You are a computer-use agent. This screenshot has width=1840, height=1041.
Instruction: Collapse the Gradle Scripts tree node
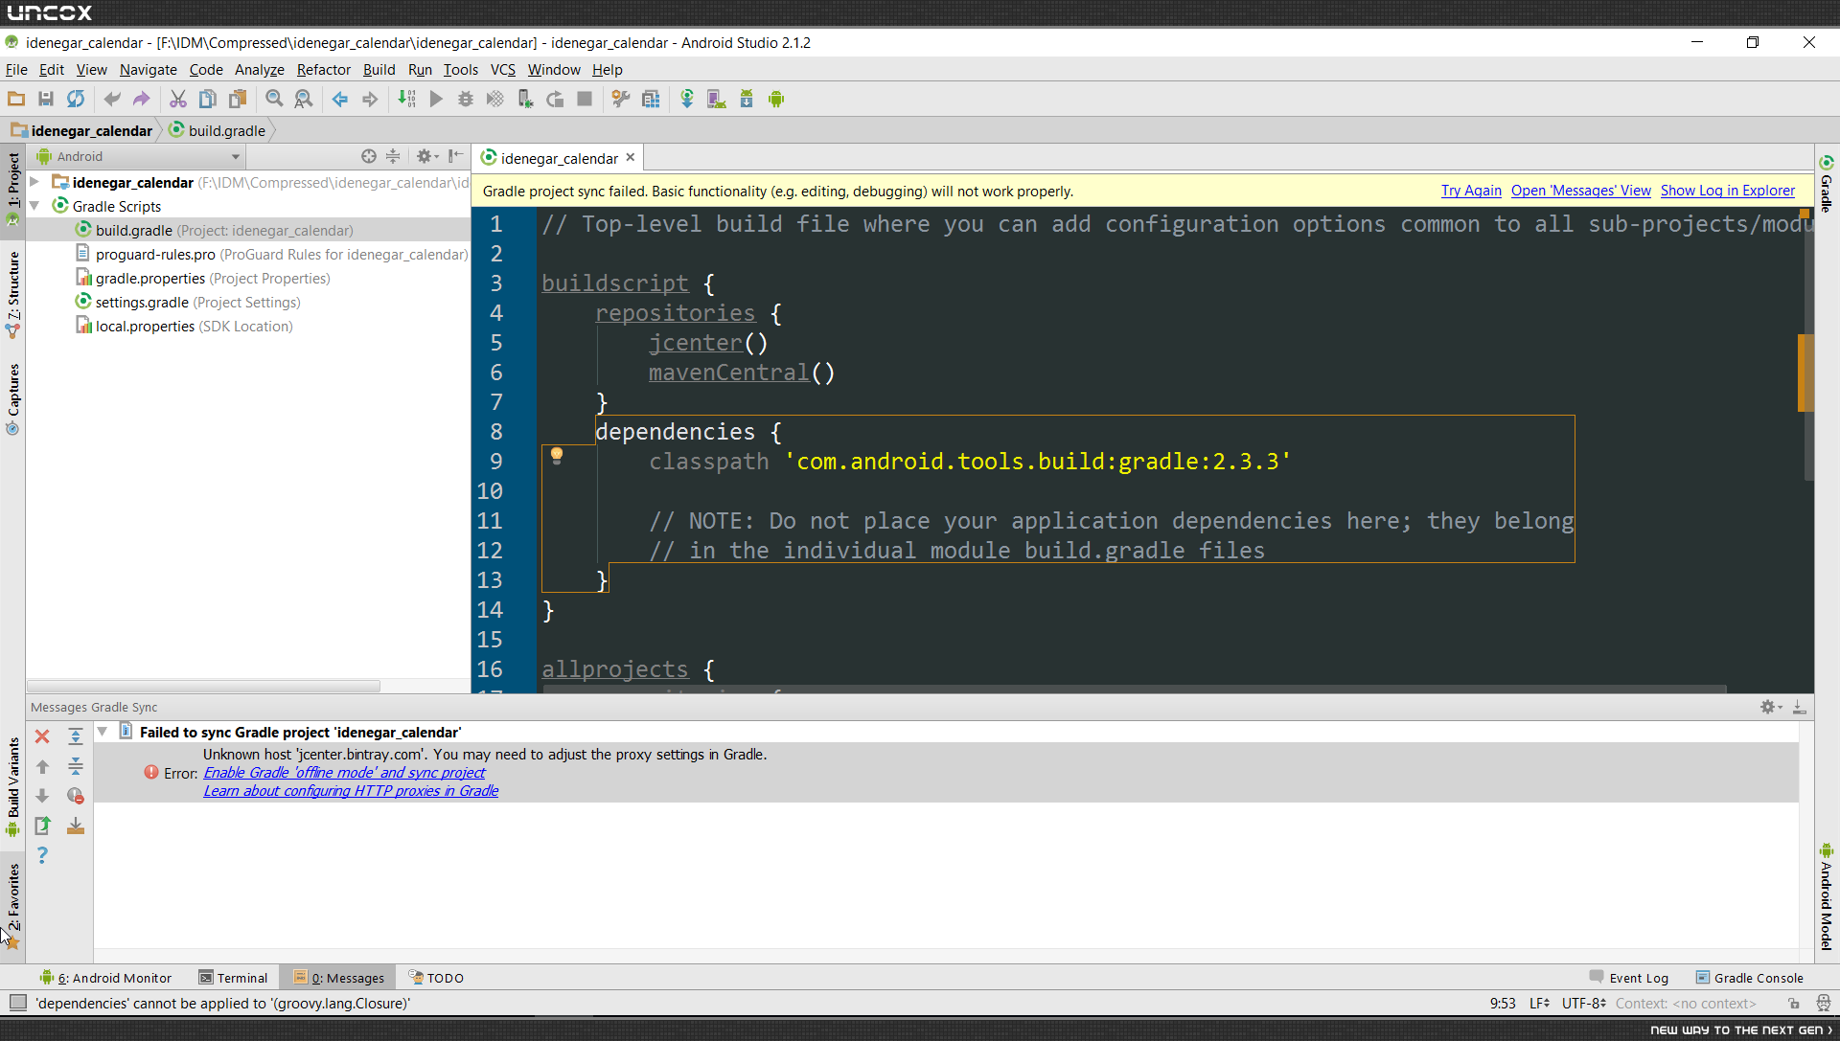pos(34,206)
